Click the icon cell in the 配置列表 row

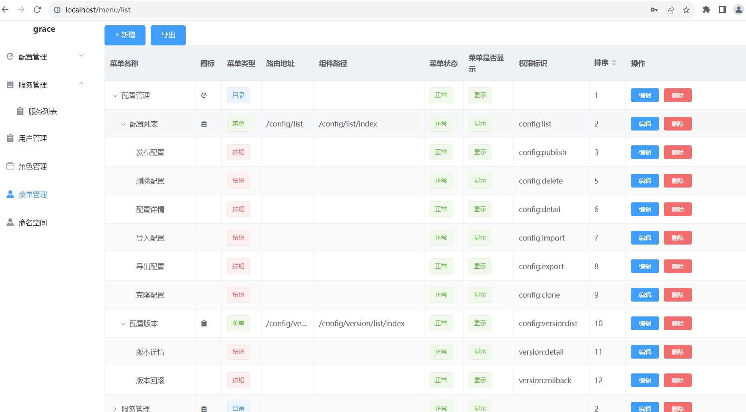pyautogui.click(x=204, y=124)
